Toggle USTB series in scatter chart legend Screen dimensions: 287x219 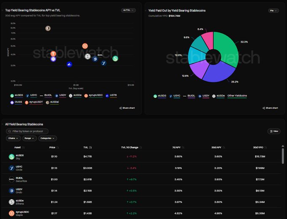click(111, 96)
